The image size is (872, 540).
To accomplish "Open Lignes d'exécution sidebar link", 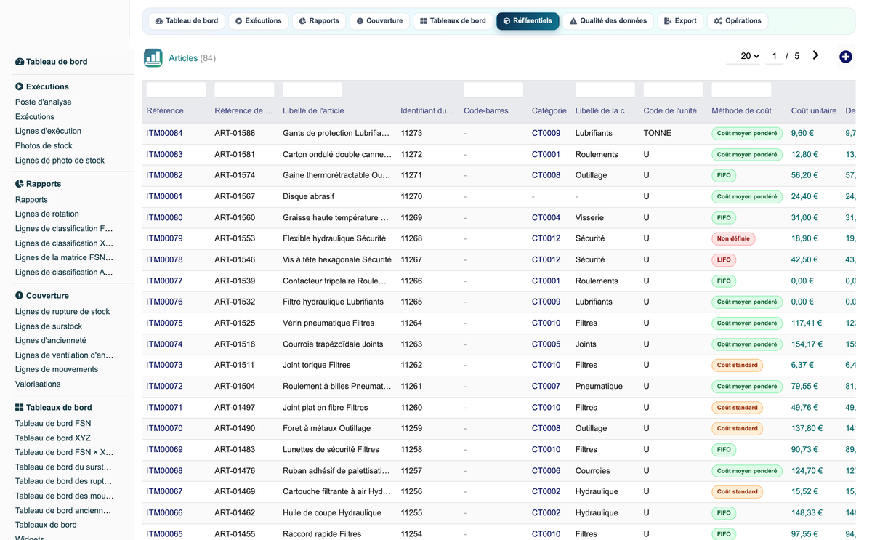I will 48,132.
